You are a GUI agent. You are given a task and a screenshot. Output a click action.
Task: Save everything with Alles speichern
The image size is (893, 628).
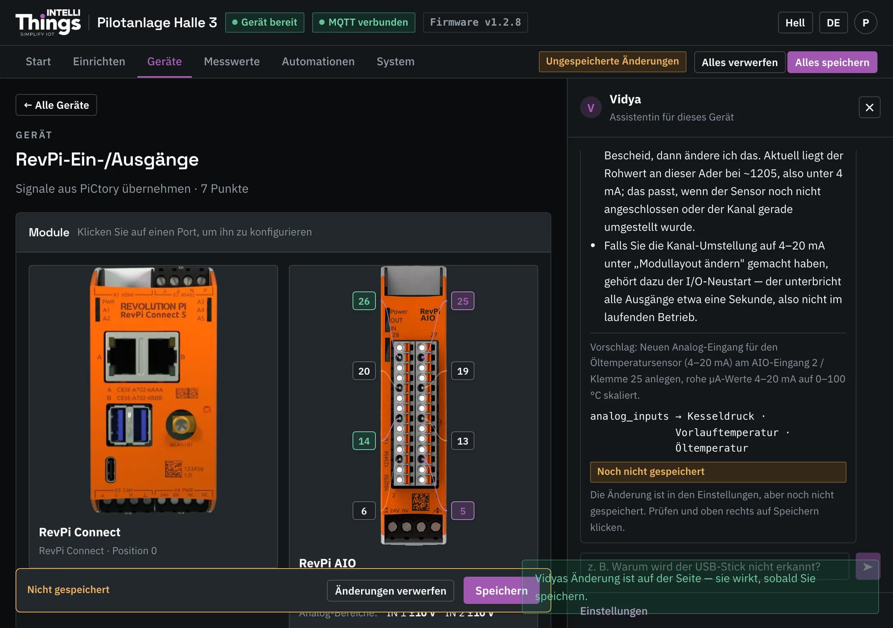[x=832, y=62]
